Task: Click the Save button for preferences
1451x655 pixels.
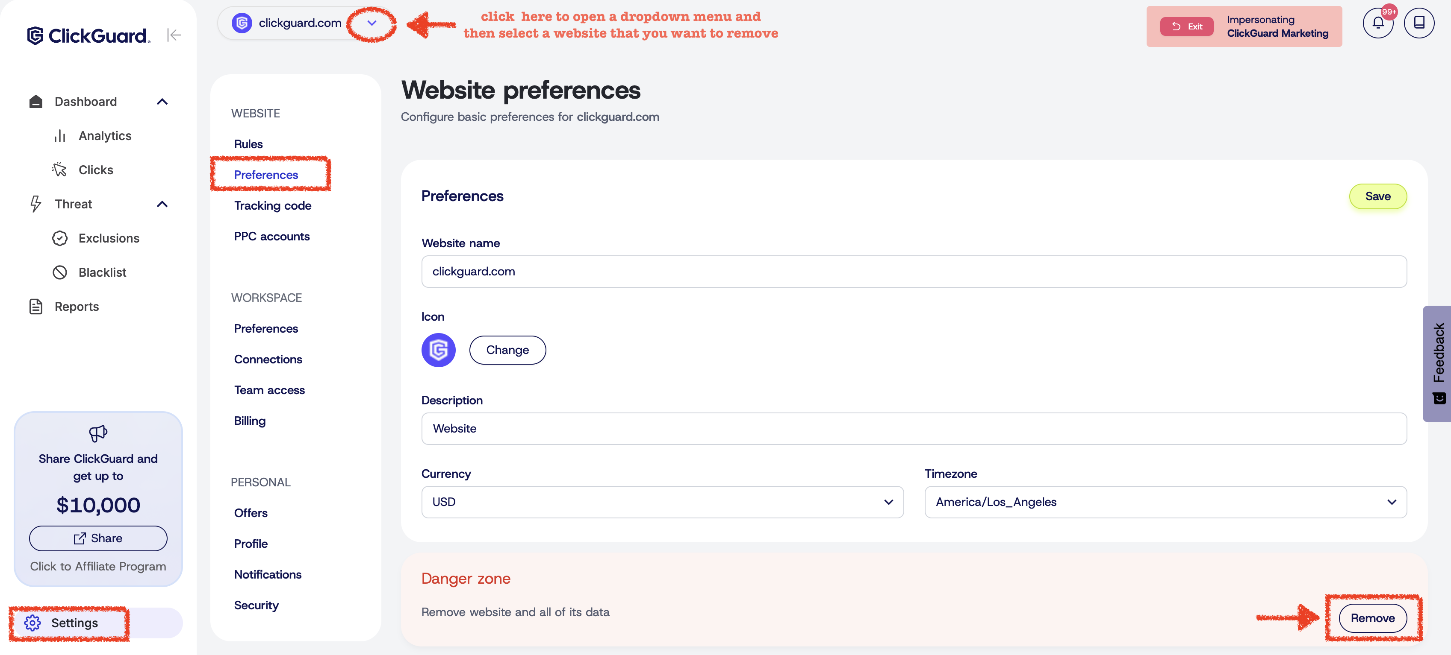Action: click(1378, 196)
